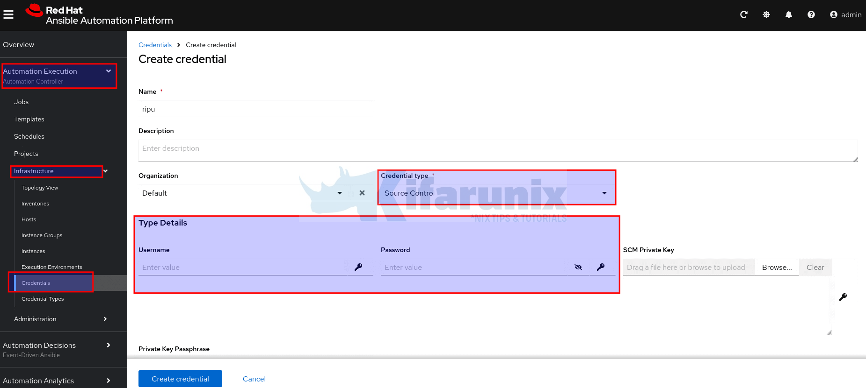Image resolution: width=866 pixels, height=388 pixels.
Task: Open theme settings sun icon
Action: pos(766,15)
